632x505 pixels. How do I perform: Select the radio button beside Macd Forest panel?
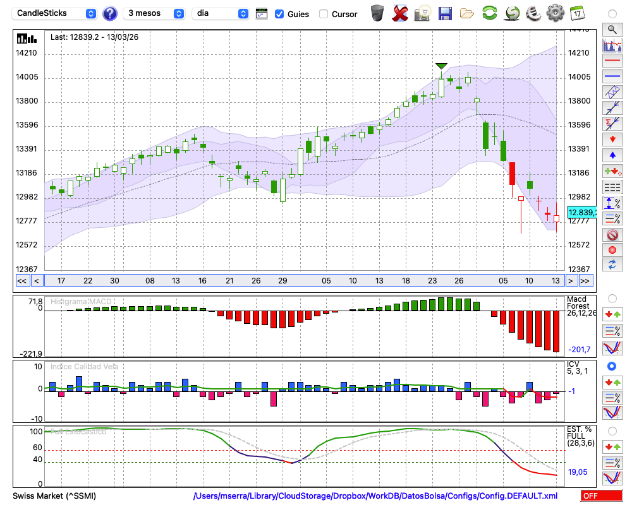click(612, 298)
